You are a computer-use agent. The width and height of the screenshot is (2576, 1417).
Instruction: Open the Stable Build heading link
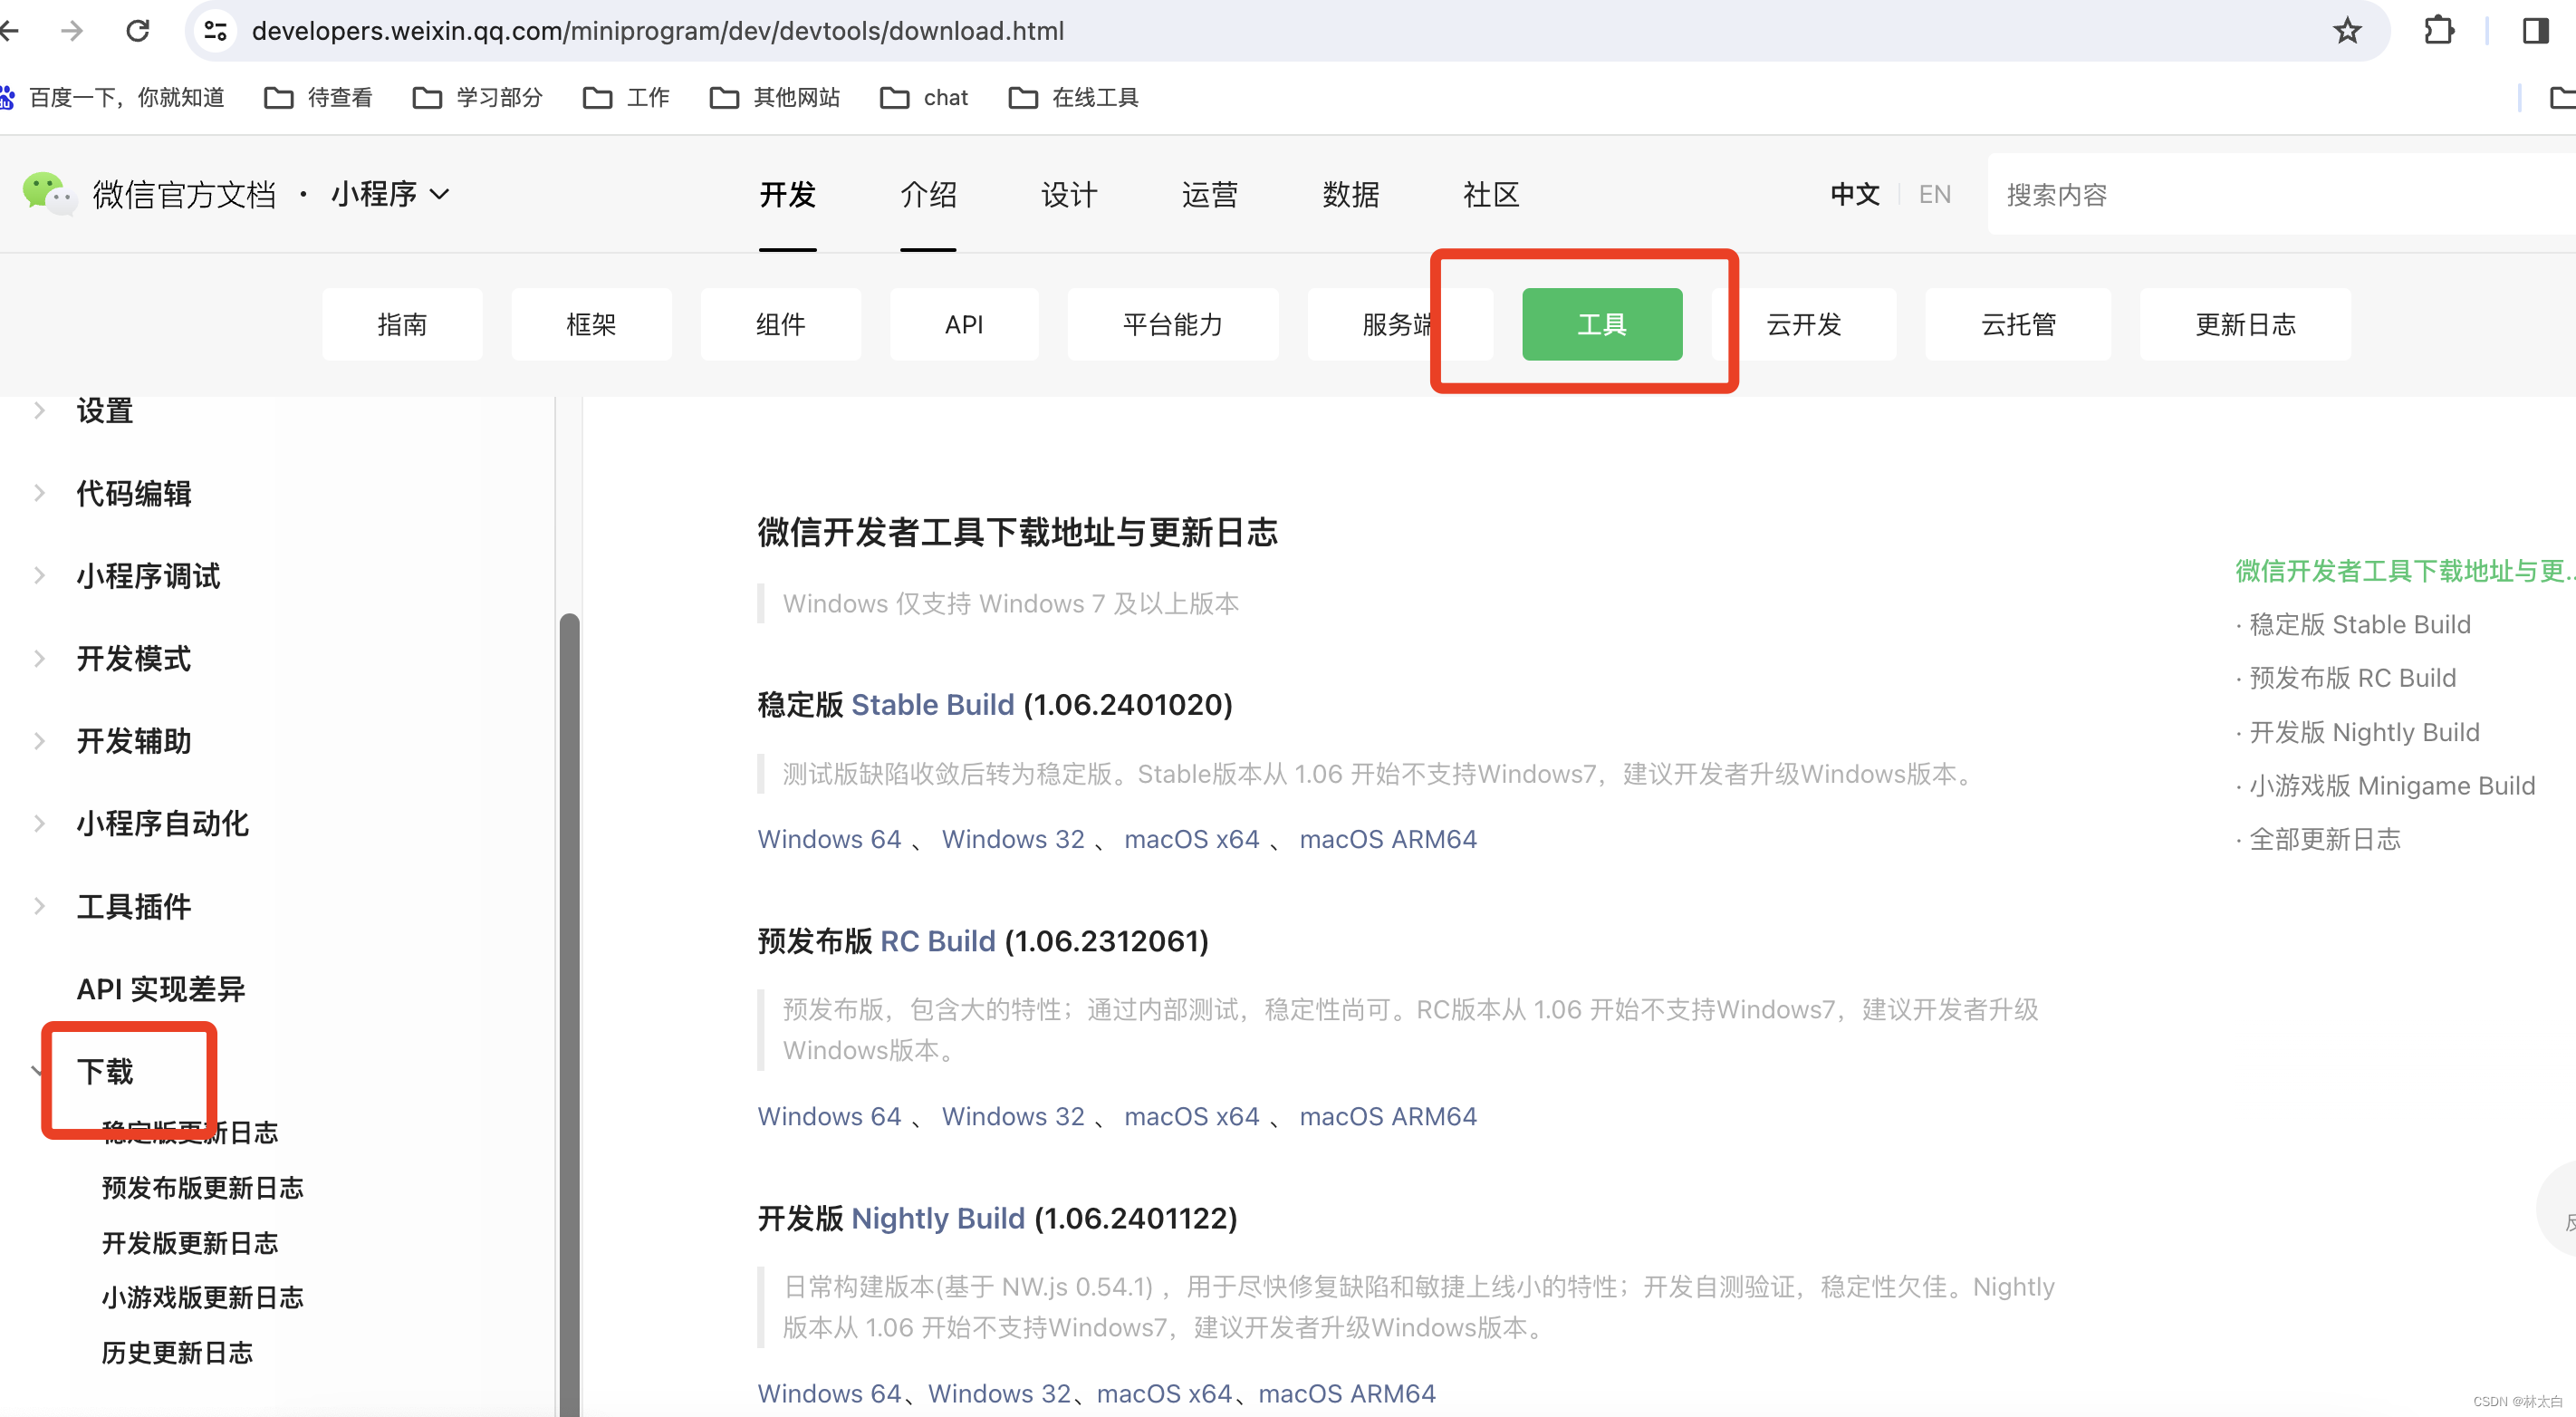tap(932, 704)
